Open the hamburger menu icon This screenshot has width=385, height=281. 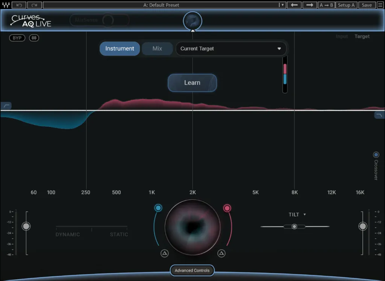[380, 5]
